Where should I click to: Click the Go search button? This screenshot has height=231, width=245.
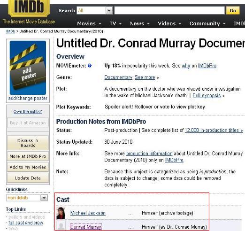(233, 10)
